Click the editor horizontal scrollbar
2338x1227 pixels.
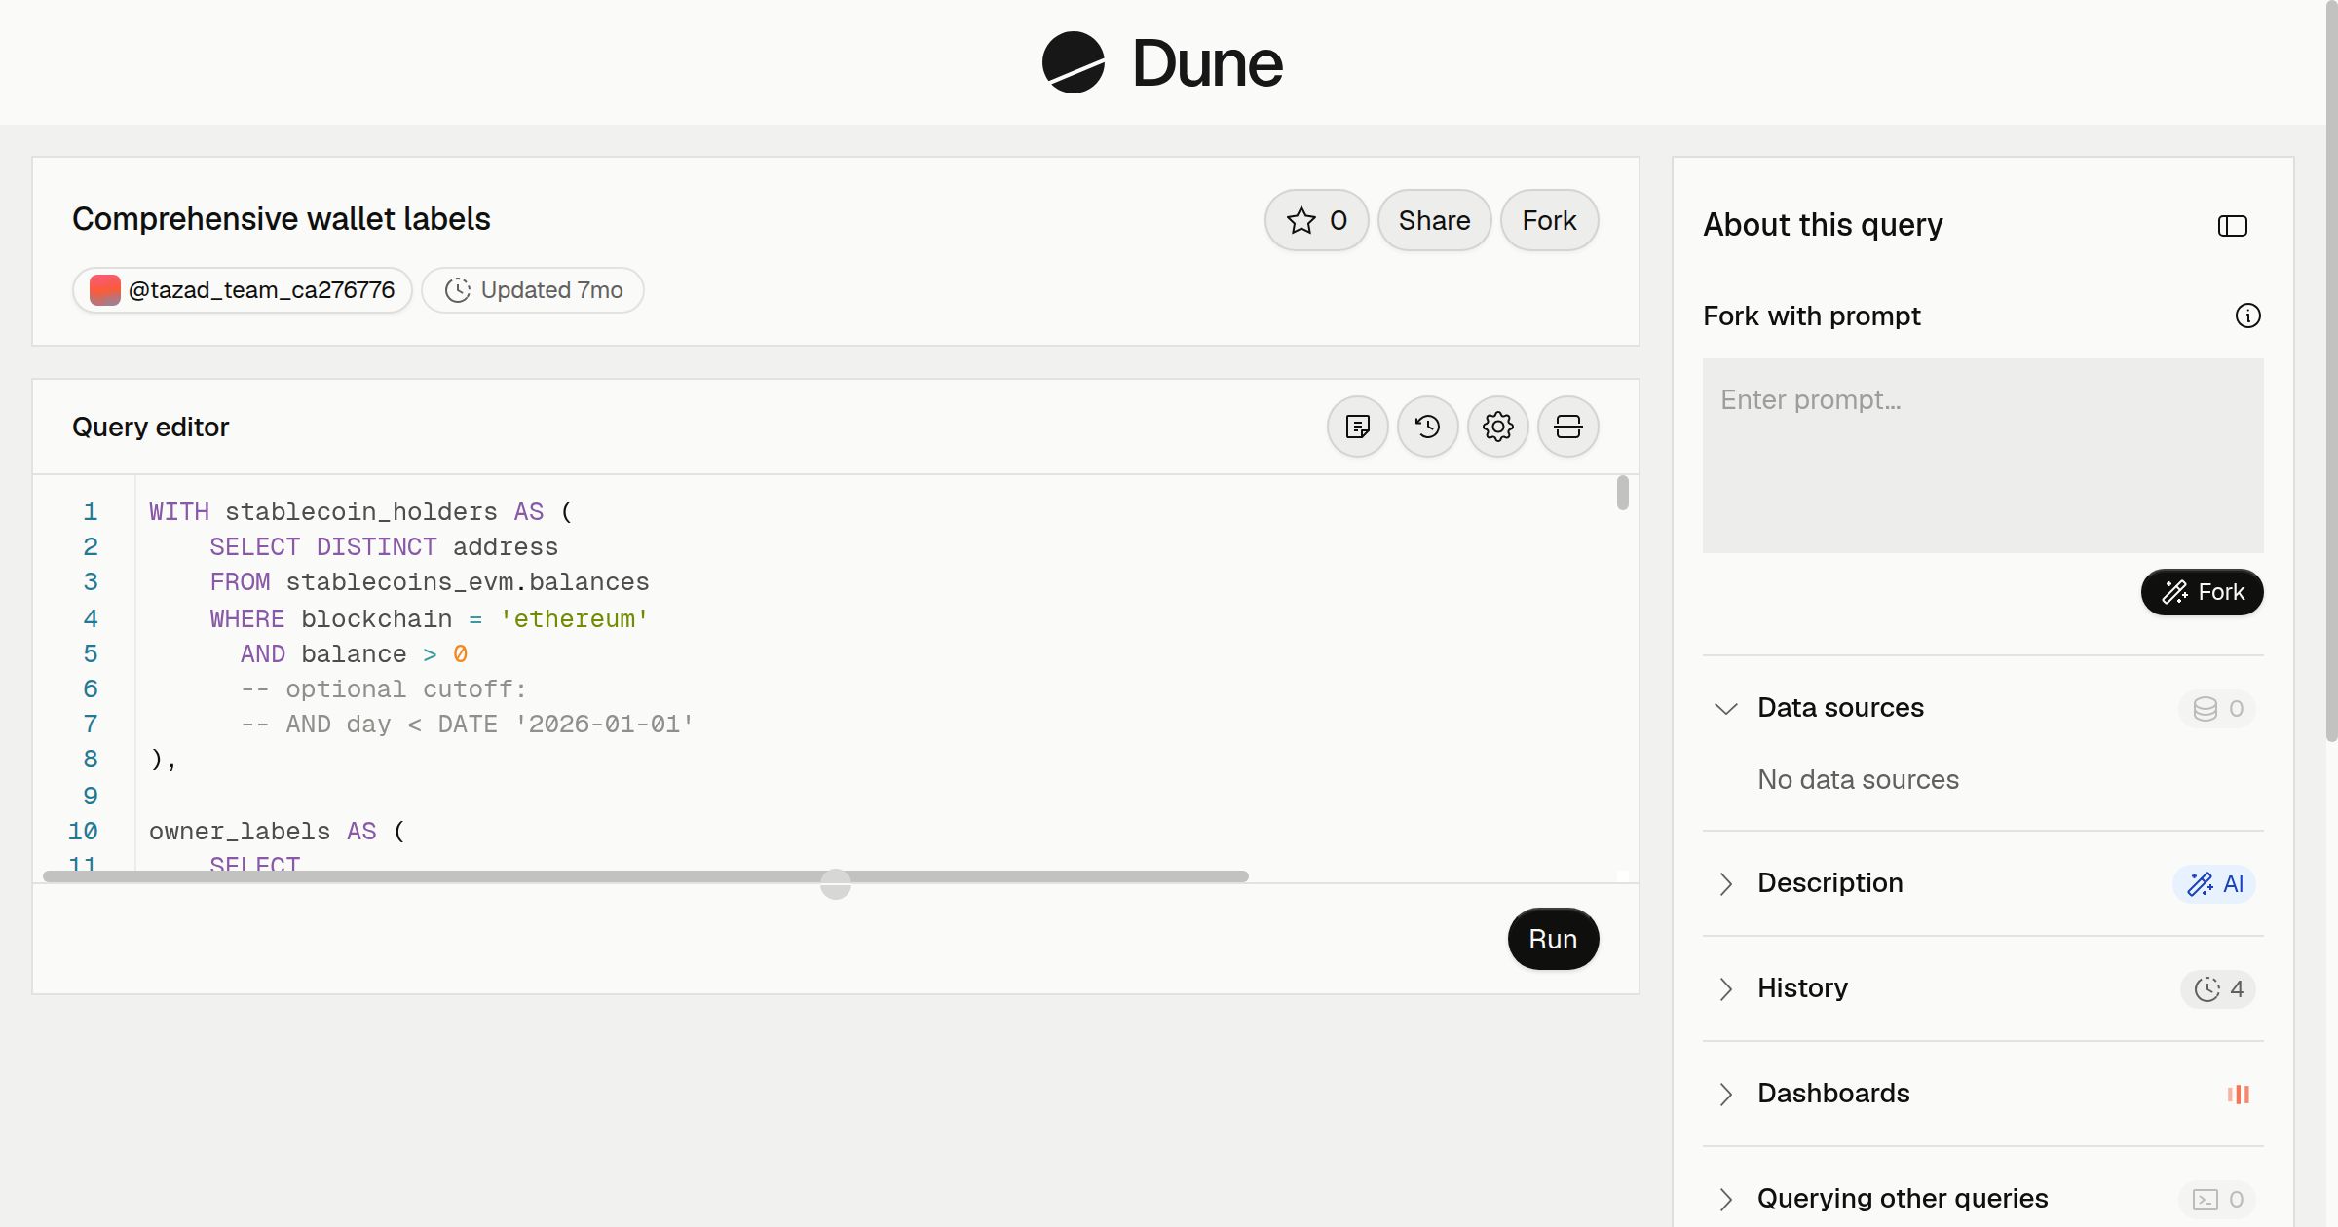pyautogui.click(x=646, y=876)
